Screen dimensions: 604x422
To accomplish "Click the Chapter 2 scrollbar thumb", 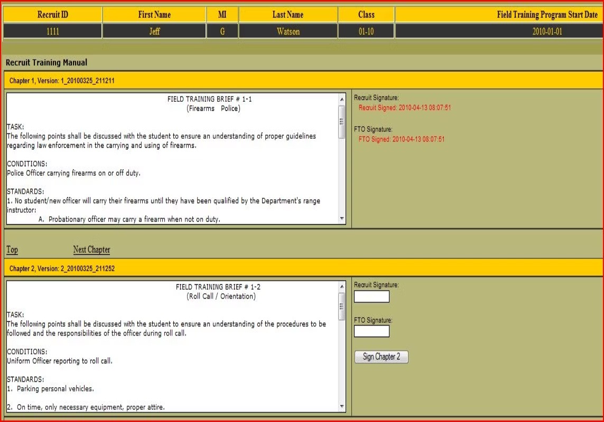I will (342, 306).
